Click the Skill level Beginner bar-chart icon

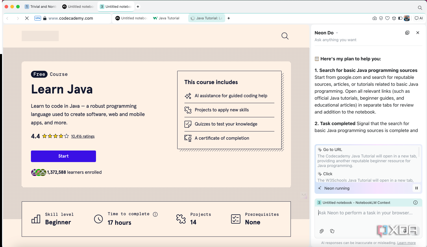[x=36, y=219]
